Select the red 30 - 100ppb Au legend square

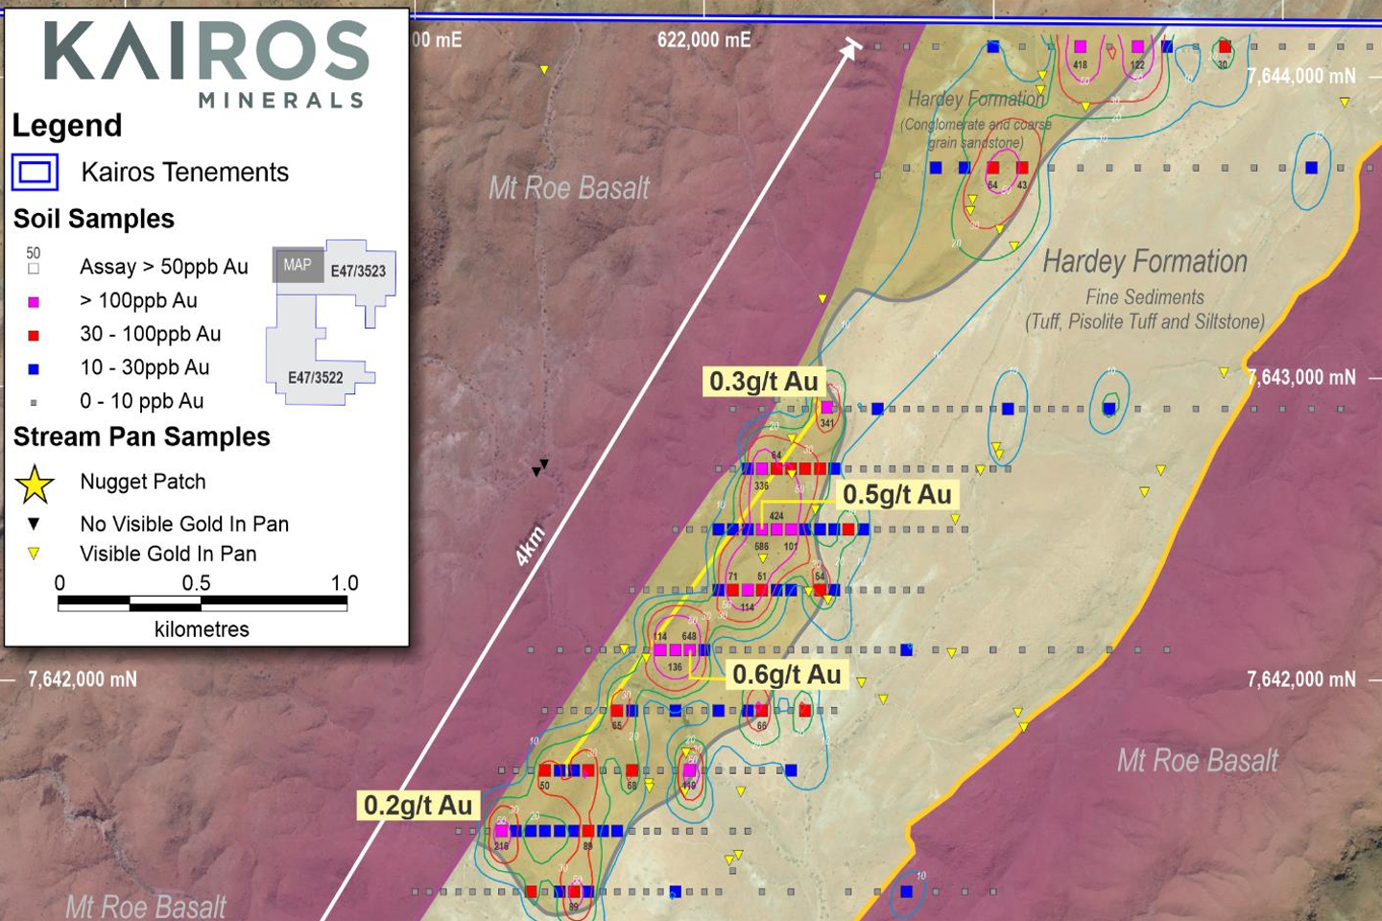tap(34, 335)
